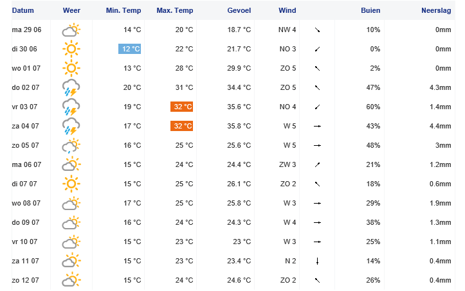Click the Wind column header
The width and height of the screenshot is (465, 291).
pos(287,10)
